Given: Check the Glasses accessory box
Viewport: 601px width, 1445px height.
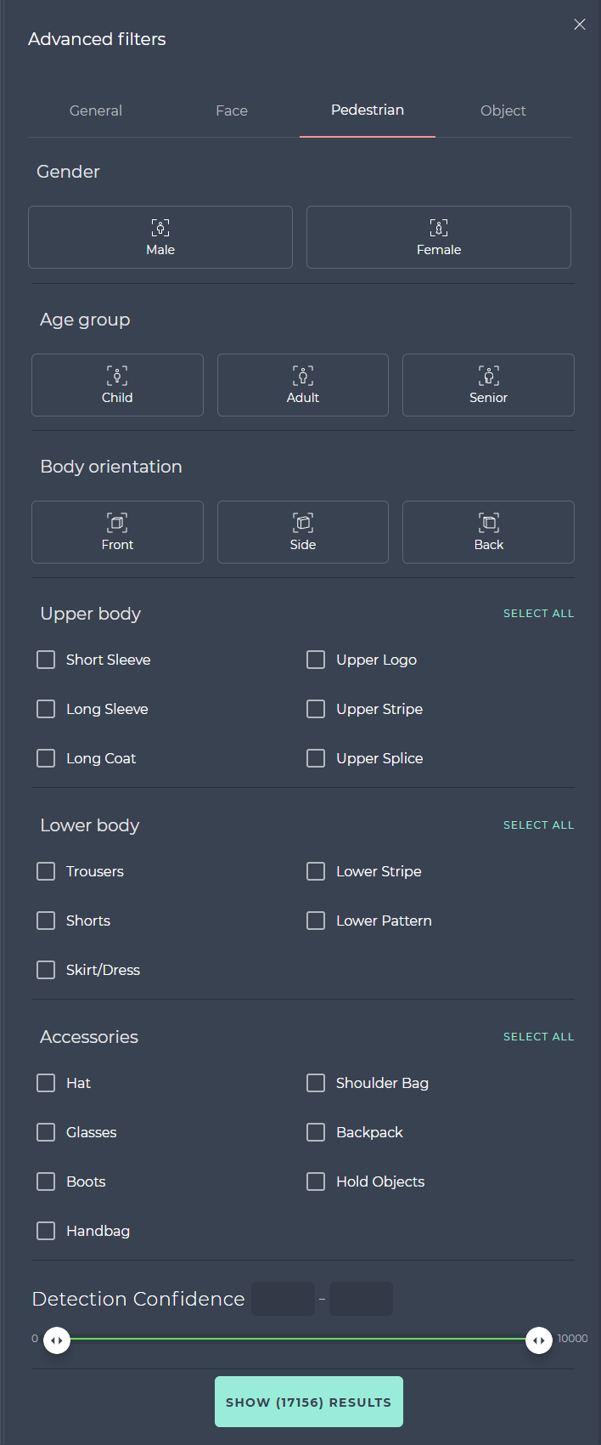Looking at the screenshot, I should pyautogui.click(x=46, y=1132).
